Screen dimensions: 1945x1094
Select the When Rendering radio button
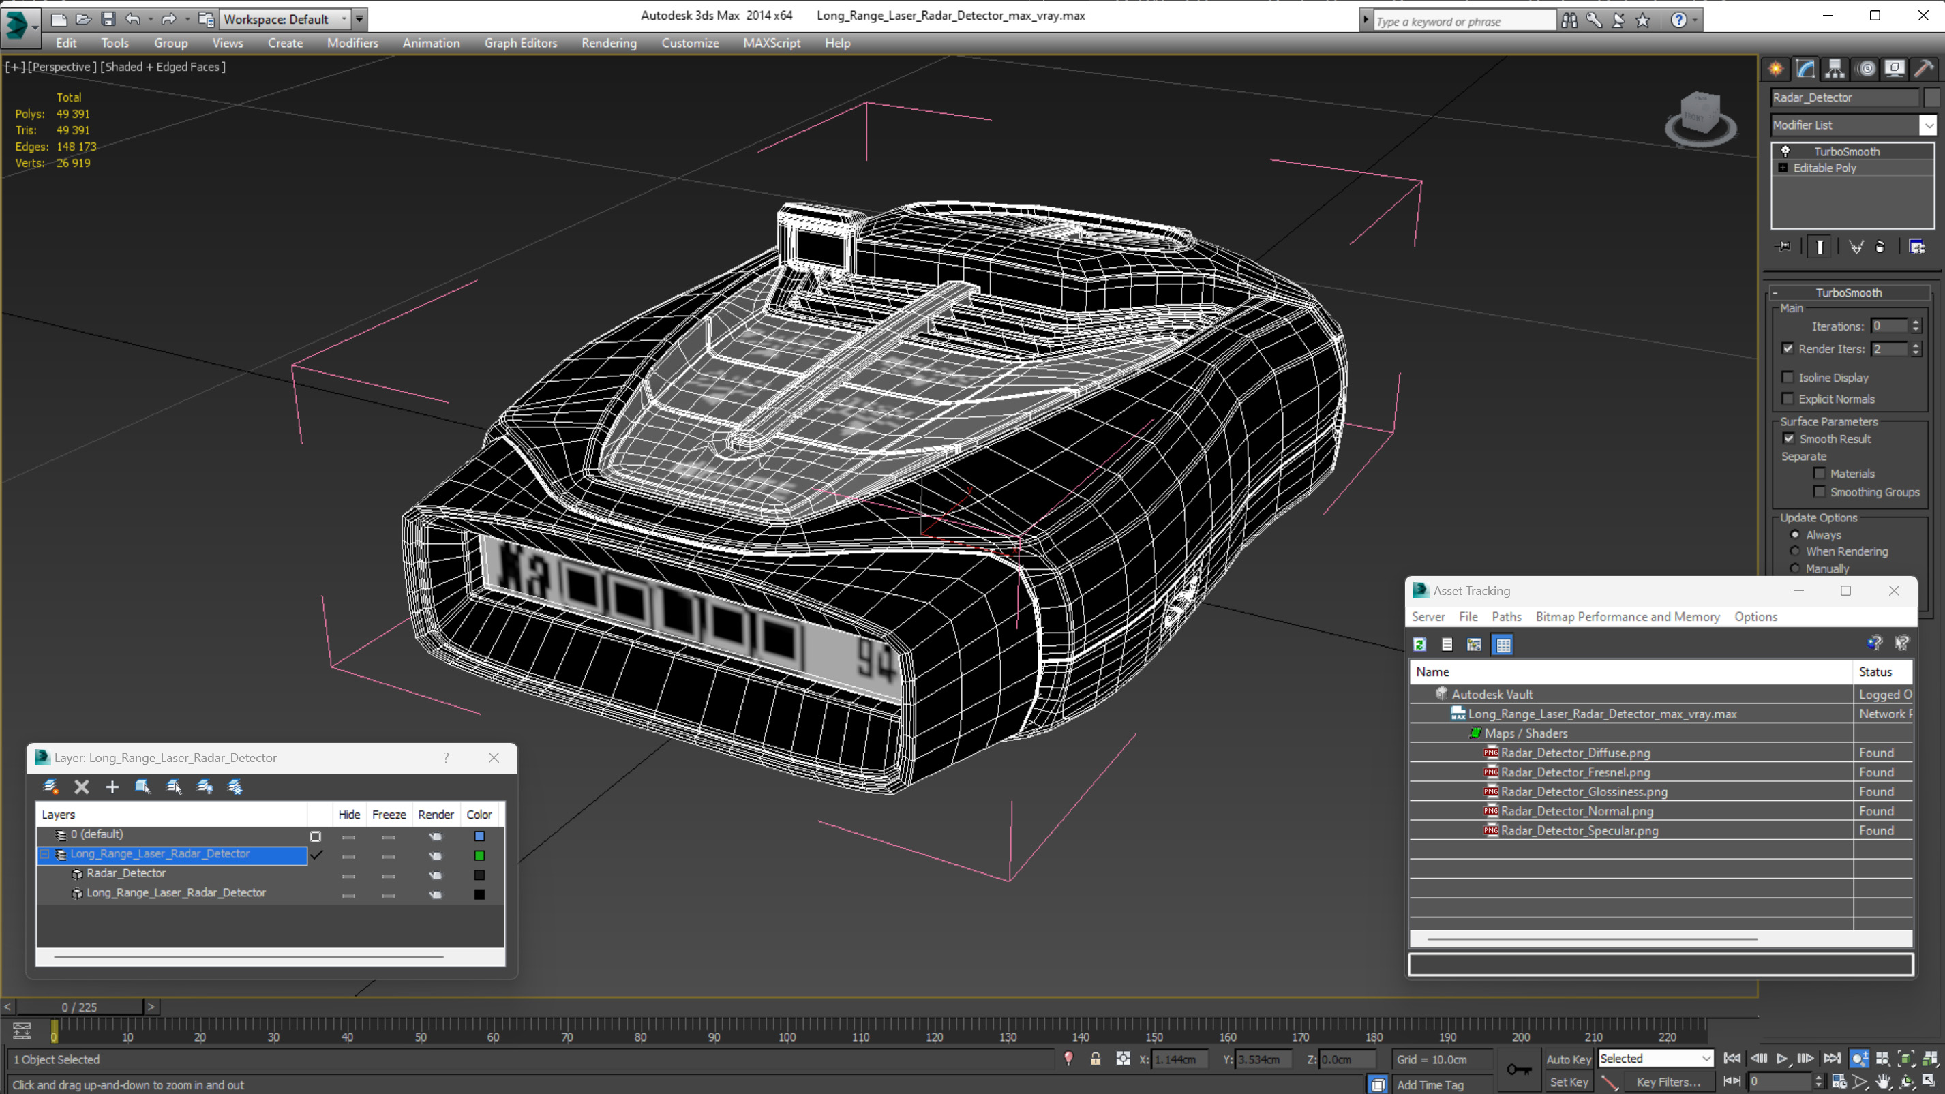[1796, 551]
